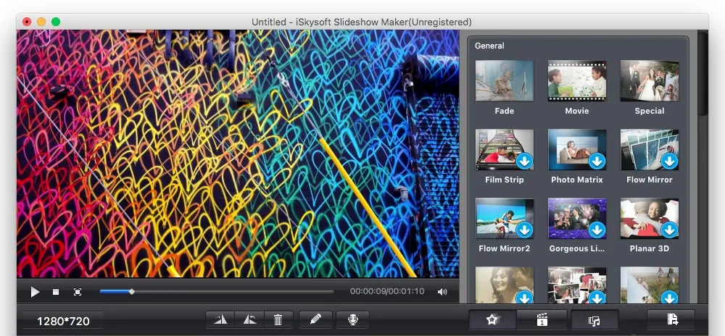Stop the slideshow playback
This screenshot has height=336, width=725.
56,292
